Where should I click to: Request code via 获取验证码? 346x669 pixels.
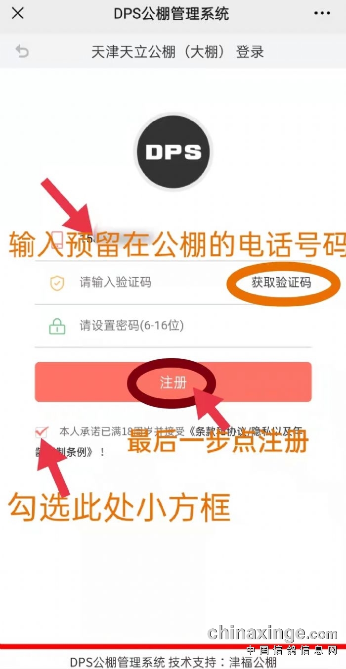281,283
